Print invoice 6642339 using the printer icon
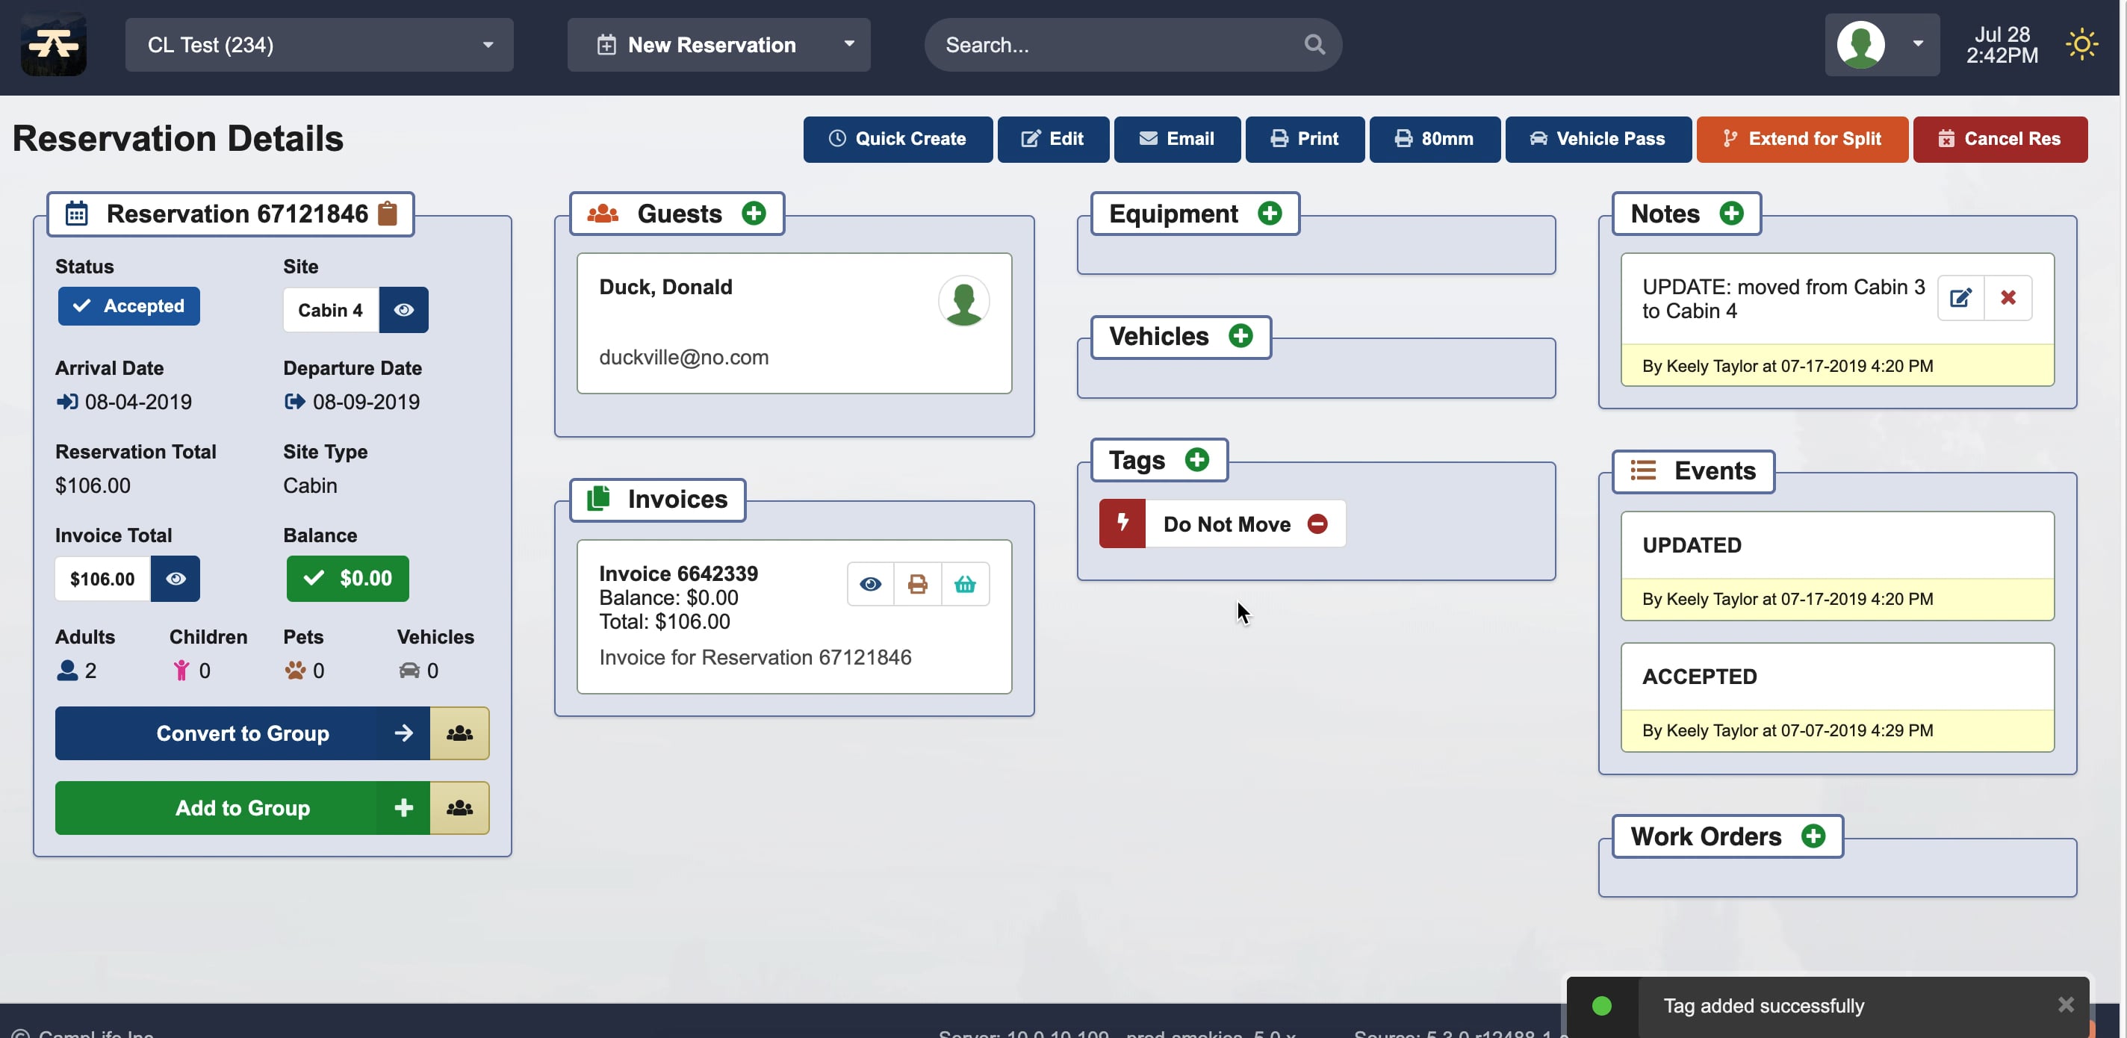This screenshot has width=2127, height=1038. [917, 584]
